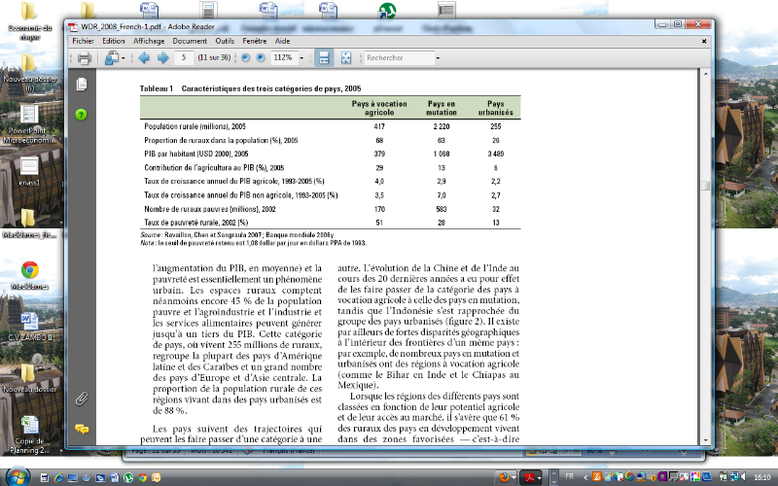Open the Affichage menu
The height and width of the screenshot is (486, 778).
pos(149,41)
